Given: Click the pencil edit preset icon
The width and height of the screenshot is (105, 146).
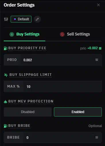Looking at the screenshot, I should (37, 19).
